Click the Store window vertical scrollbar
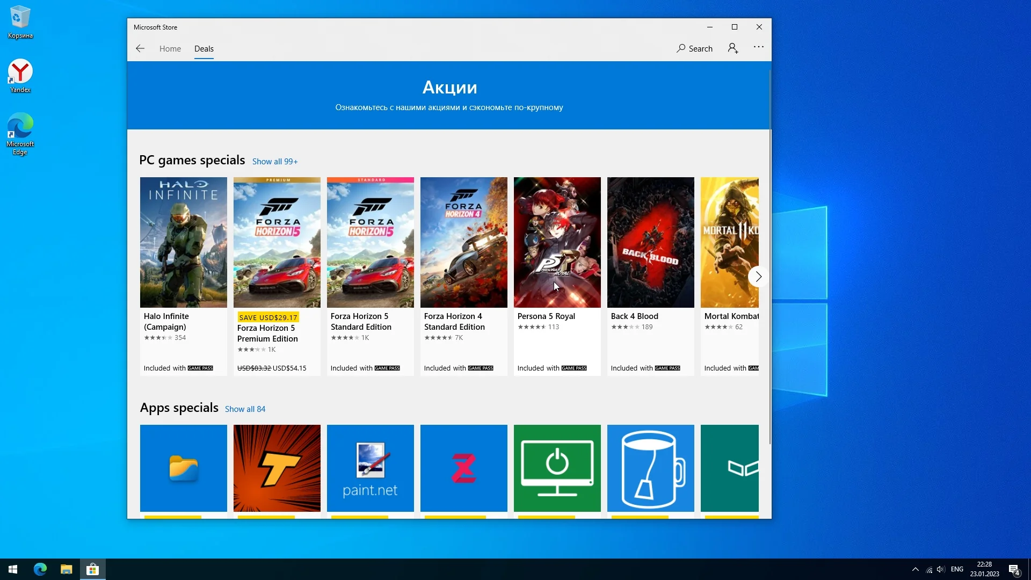The height and width of the screenshot is (580, 1031). click(x=769, y=258)
